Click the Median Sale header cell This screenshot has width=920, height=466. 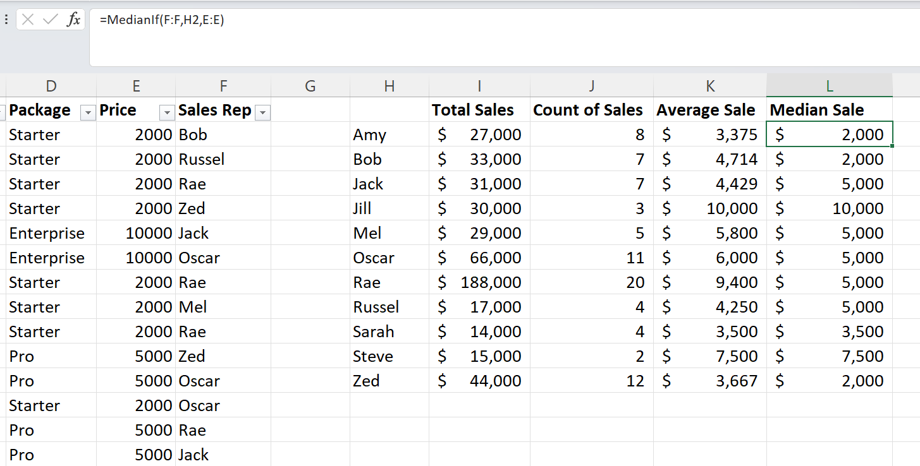(x=829, y=110)
